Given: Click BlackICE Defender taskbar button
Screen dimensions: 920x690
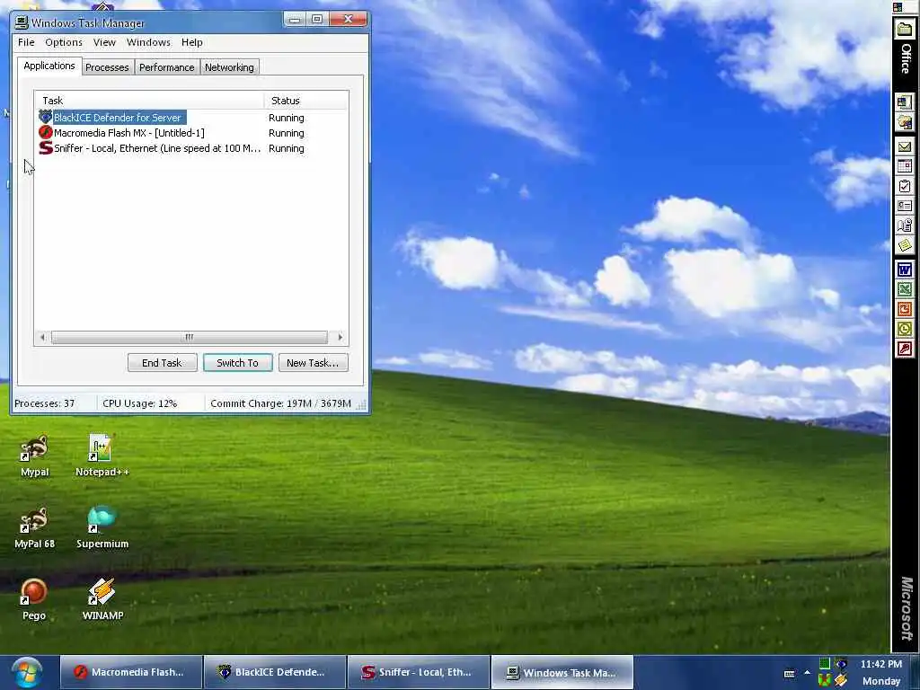Looking at the screenshot, I should (275, 672).
